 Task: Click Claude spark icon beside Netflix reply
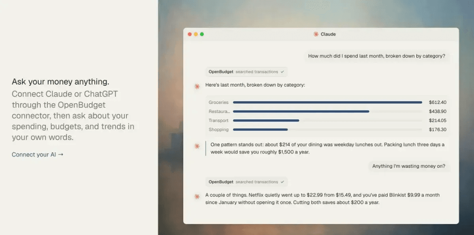(197, 196)
